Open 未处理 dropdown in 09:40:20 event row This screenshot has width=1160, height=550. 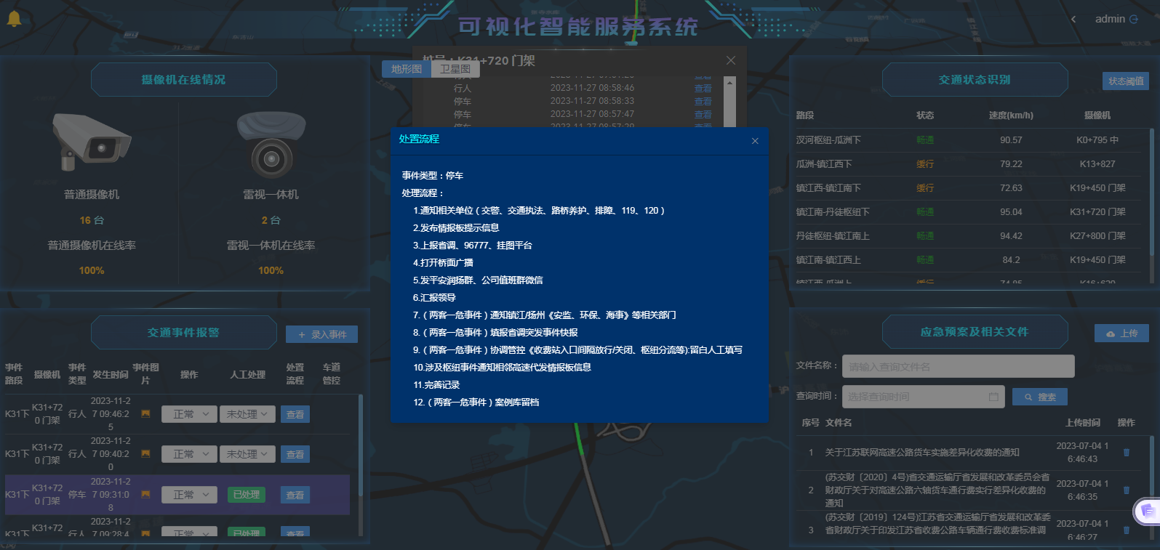[247, 454]
